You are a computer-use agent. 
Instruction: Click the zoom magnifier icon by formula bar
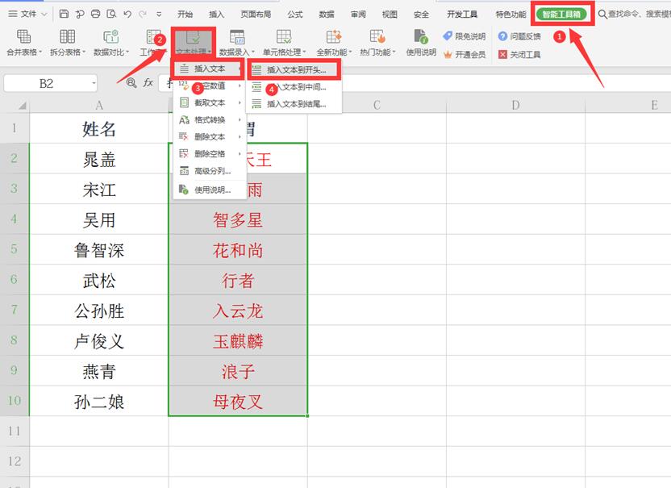(x=131, y=82)
